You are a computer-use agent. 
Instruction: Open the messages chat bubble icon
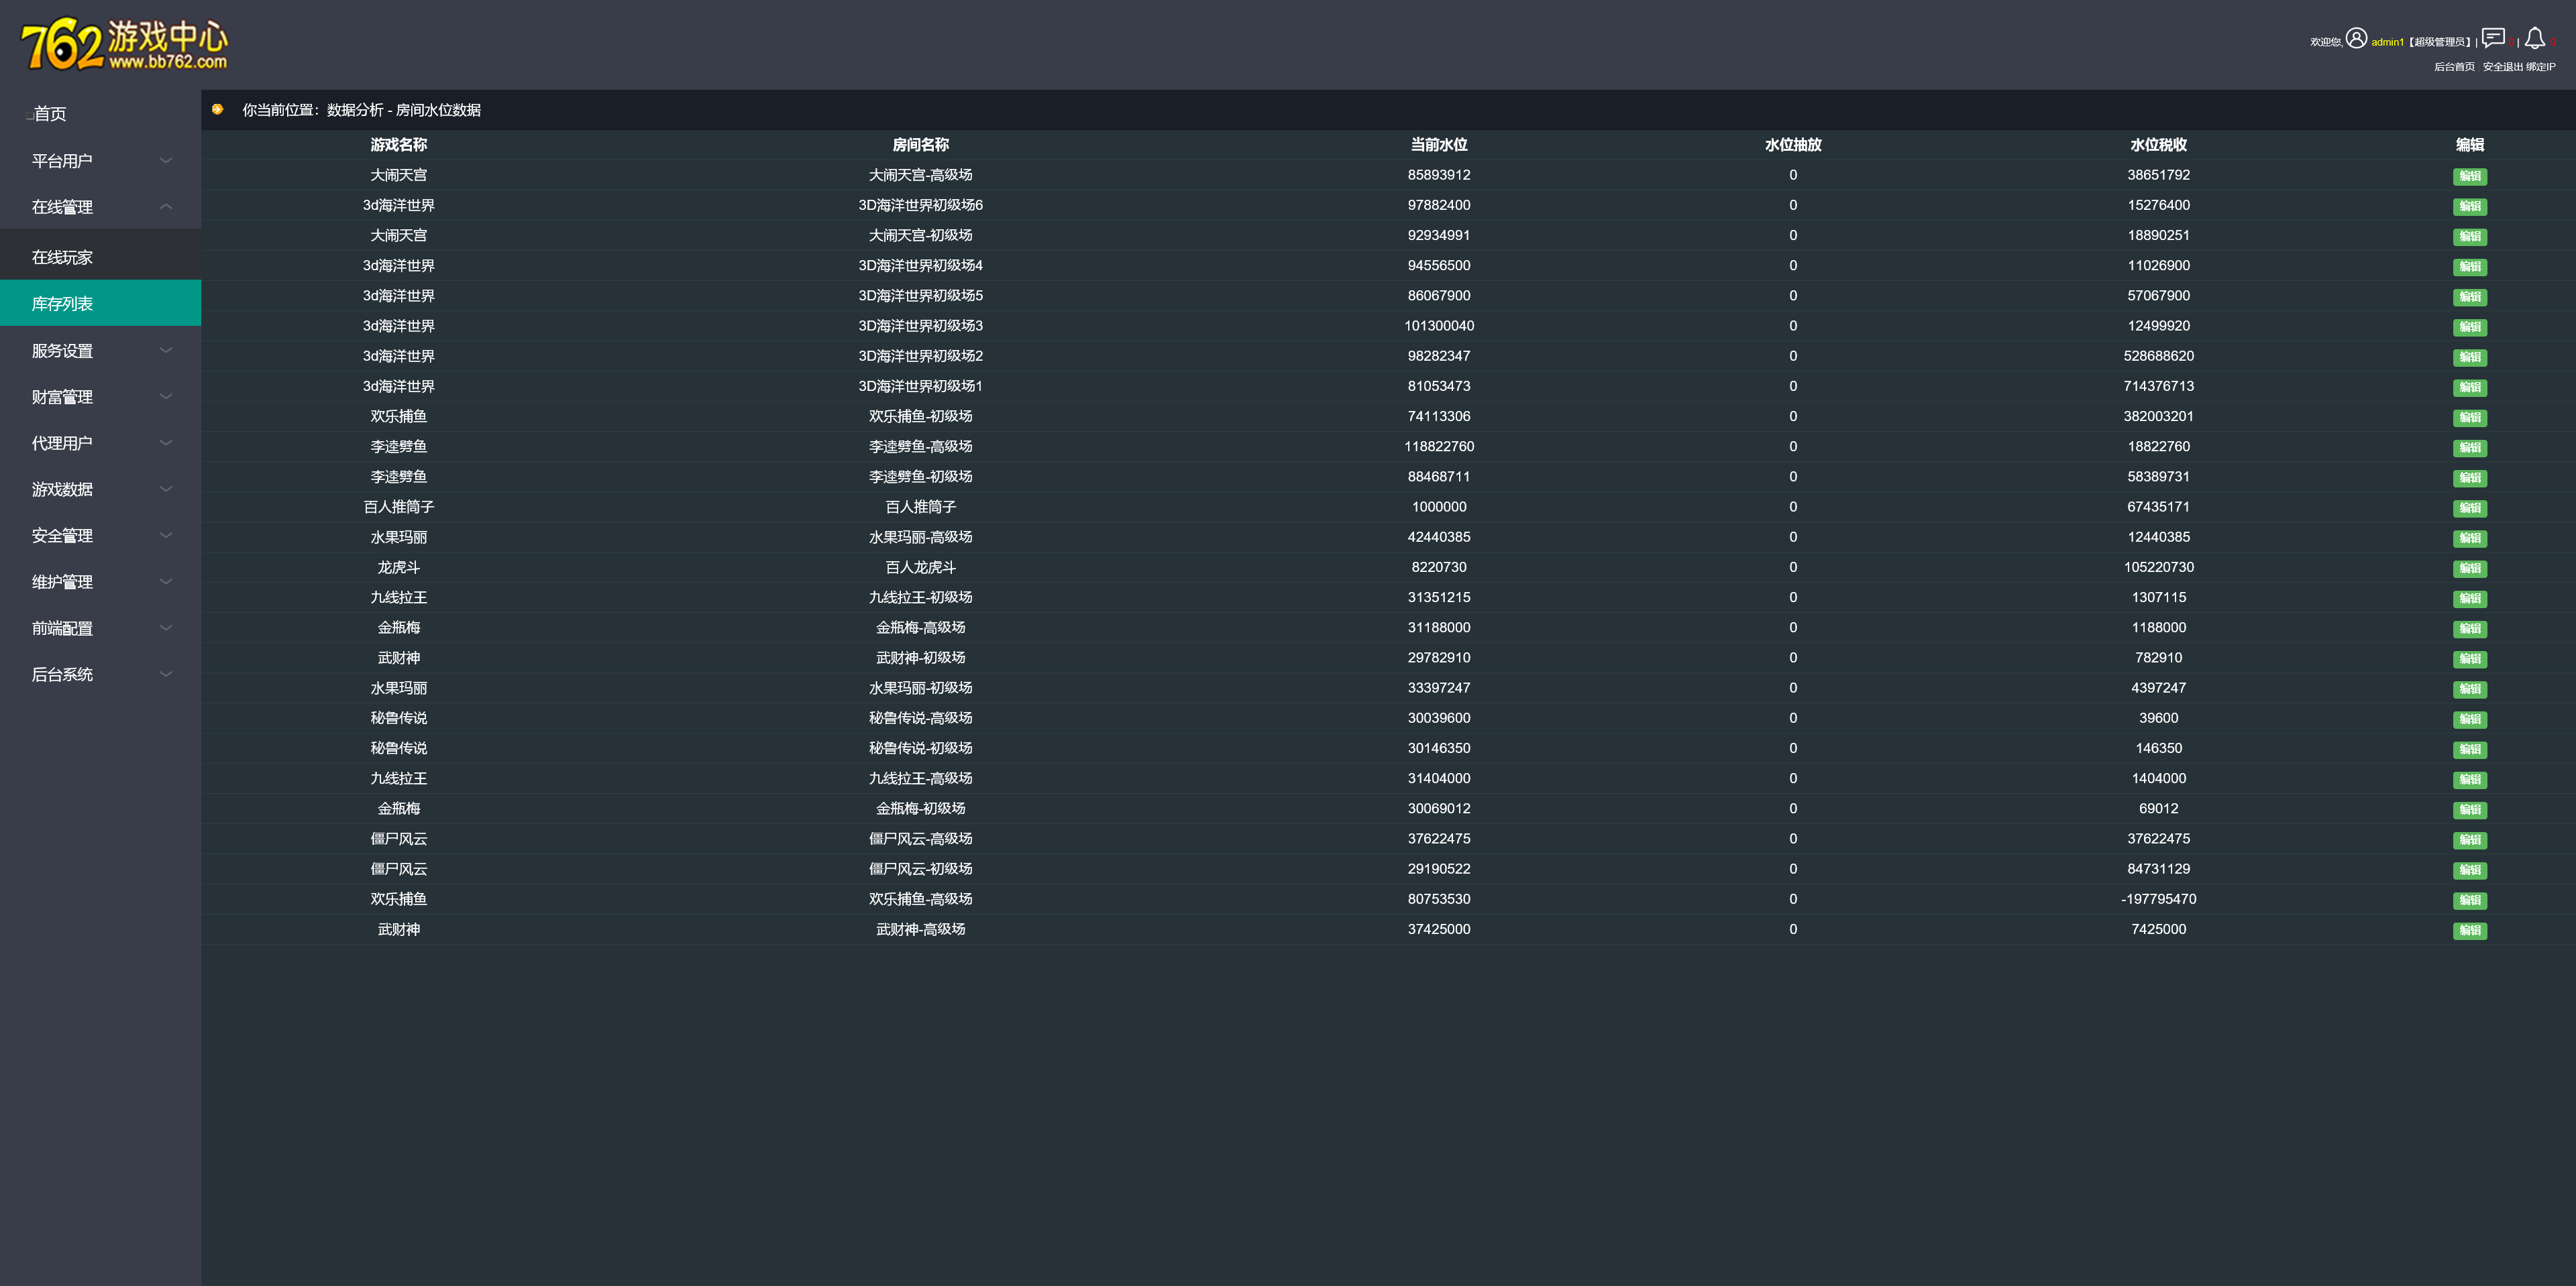(x=2493, y=39)
